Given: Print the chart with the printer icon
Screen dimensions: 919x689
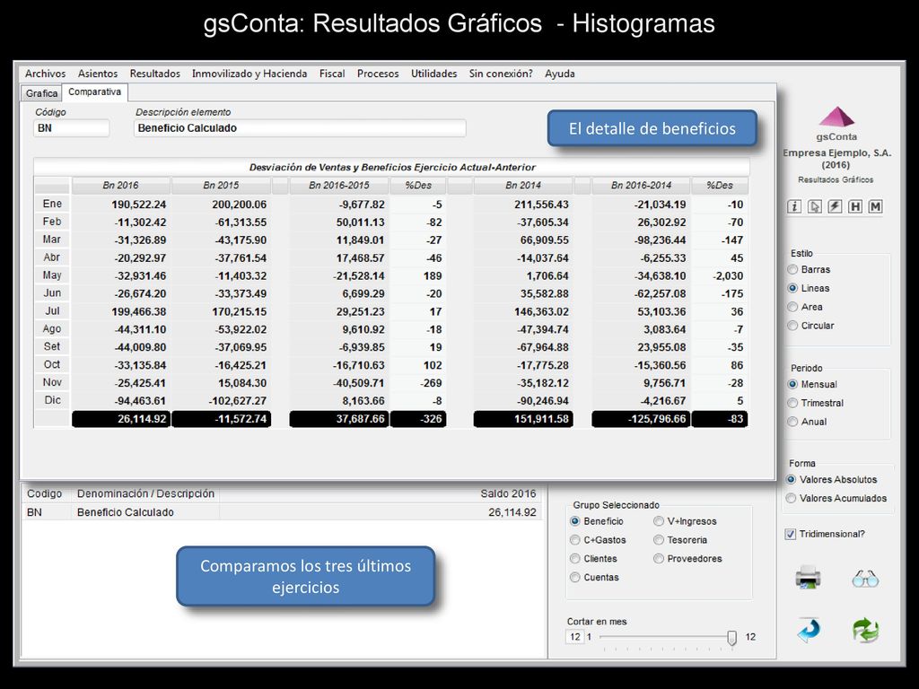Looking at the screenshot, I should pyautogui.click(x=809, y=577).
